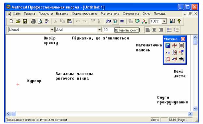Open the Greek αβ symbol palette
The image size is (203, 124).
click(x=175, y=59)
